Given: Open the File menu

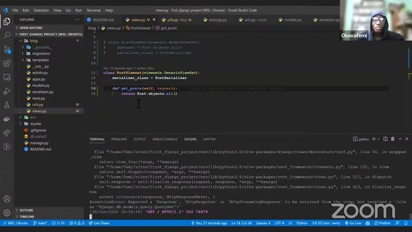Looking at the screenshot, I should click(x=15, y=10).
